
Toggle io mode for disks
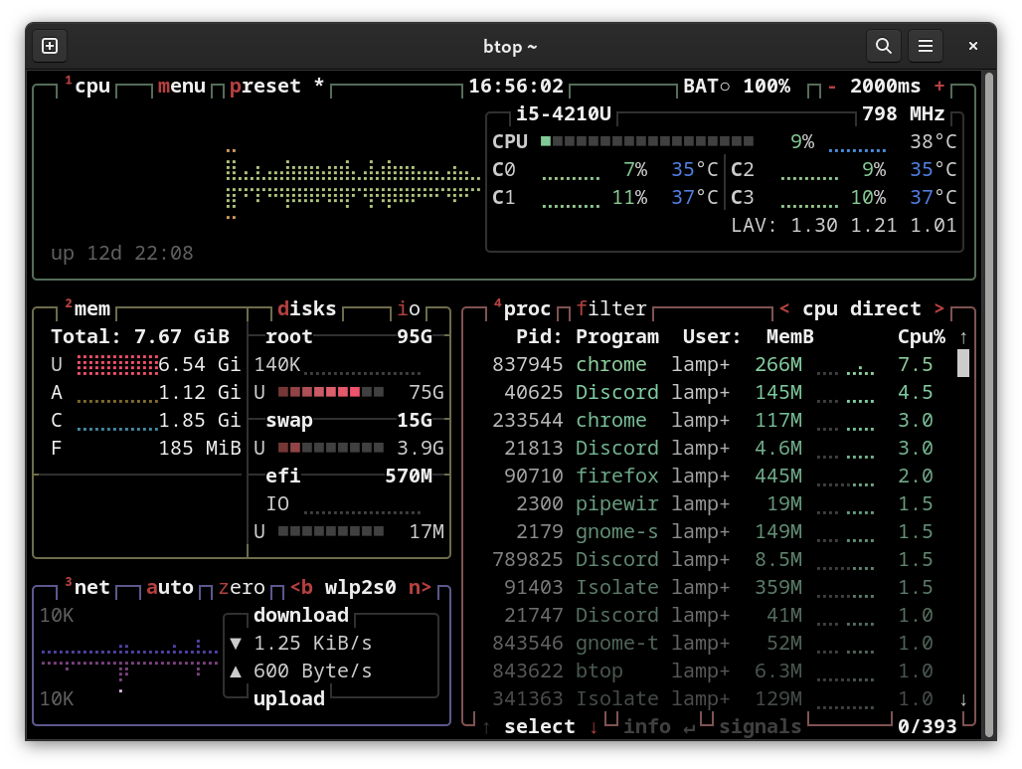tap(409, 308)
